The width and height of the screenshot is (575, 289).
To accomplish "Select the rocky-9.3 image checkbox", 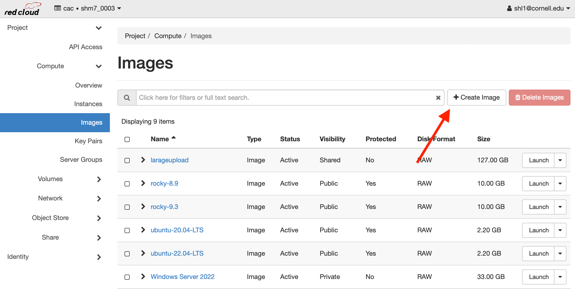I will 127,207.
